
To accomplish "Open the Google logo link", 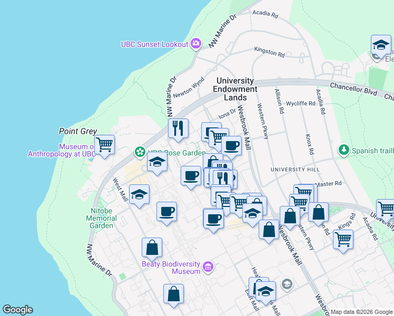I will pyautogui.click(x=17, y=310).
